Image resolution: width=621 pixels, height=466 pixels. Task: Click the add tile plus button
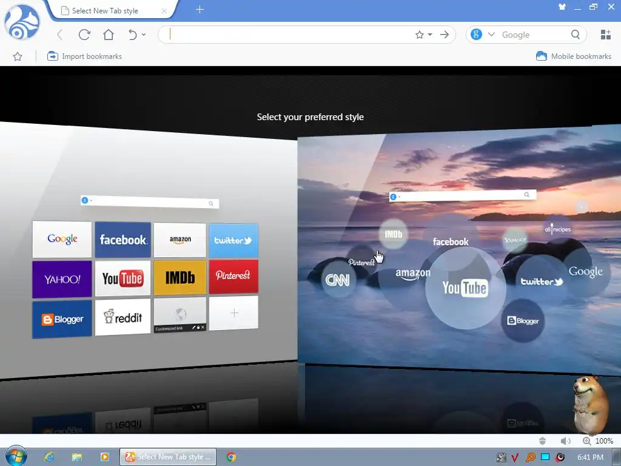click(233, 313)
